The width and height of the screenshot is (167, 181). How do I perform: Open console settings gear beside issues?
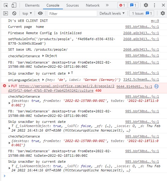(163, 13)
